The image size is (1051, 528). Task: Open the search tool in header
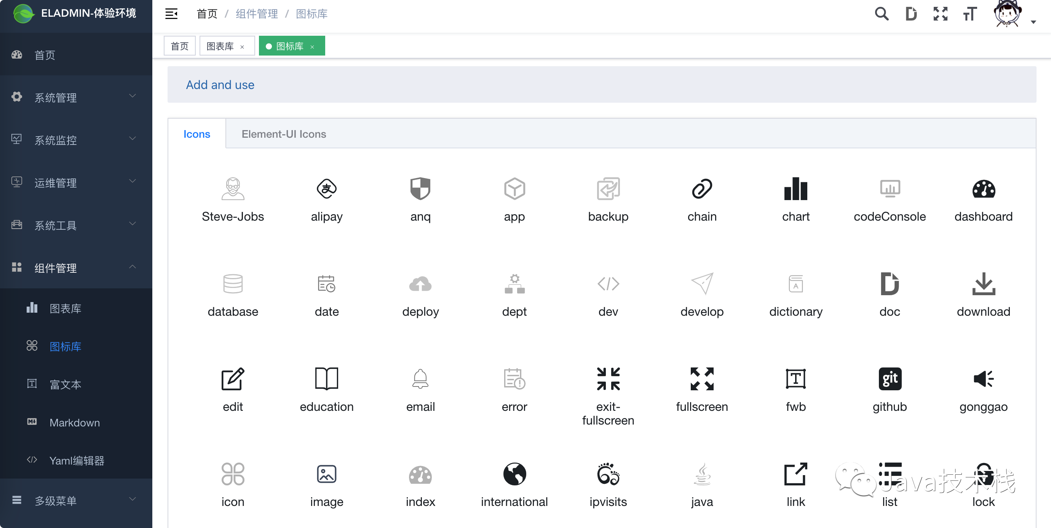pyautogui.click(x=882, y=13)
